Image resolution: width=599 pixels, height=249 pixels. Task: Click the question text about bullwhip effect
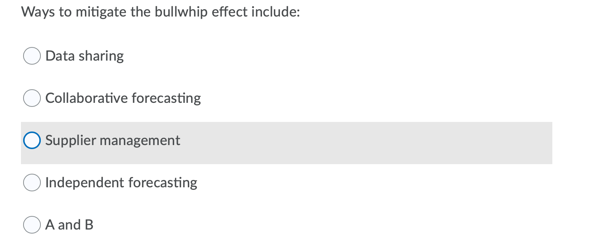point(161,12)
